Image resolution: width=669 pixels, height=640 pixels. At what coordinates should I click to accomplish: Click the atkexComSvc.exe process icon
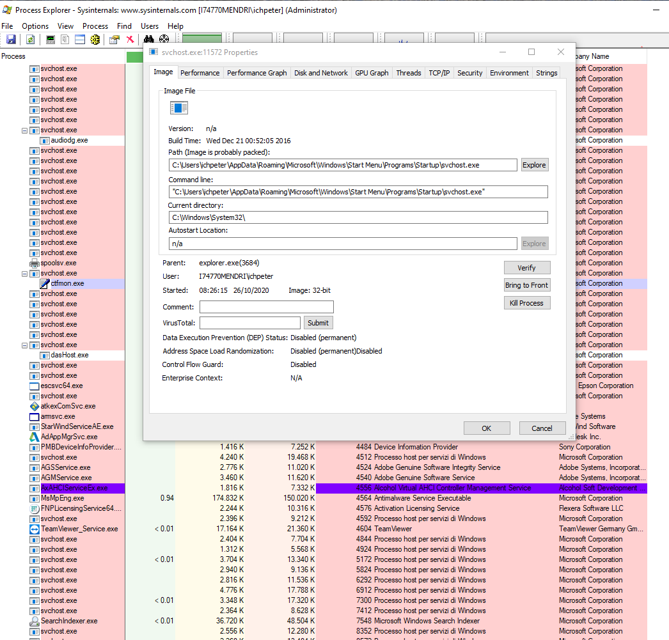[35, 407]
